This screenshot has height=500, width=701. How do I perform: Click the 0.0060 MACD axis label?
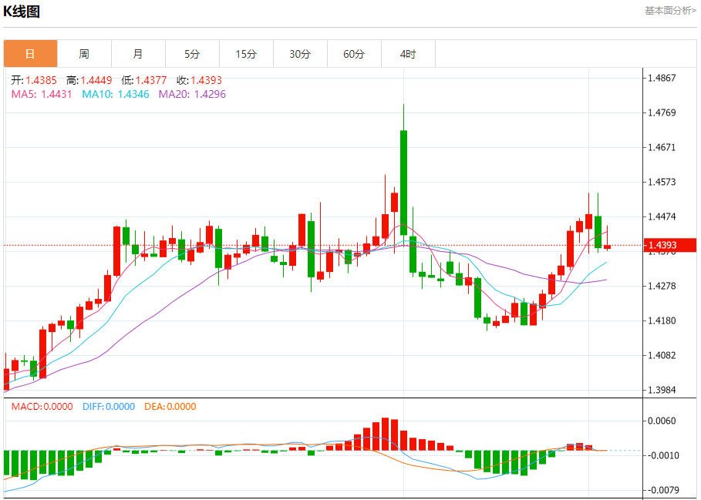[662, 421]
